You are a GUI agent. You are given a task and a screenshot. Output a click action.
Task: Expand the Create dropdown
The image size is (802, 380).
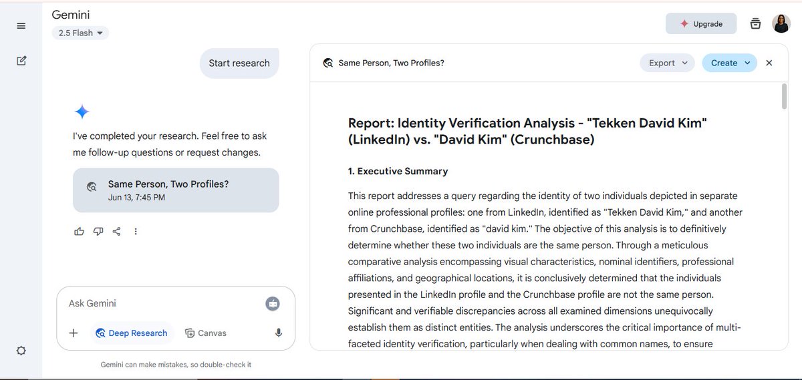[x=730, y=63]
